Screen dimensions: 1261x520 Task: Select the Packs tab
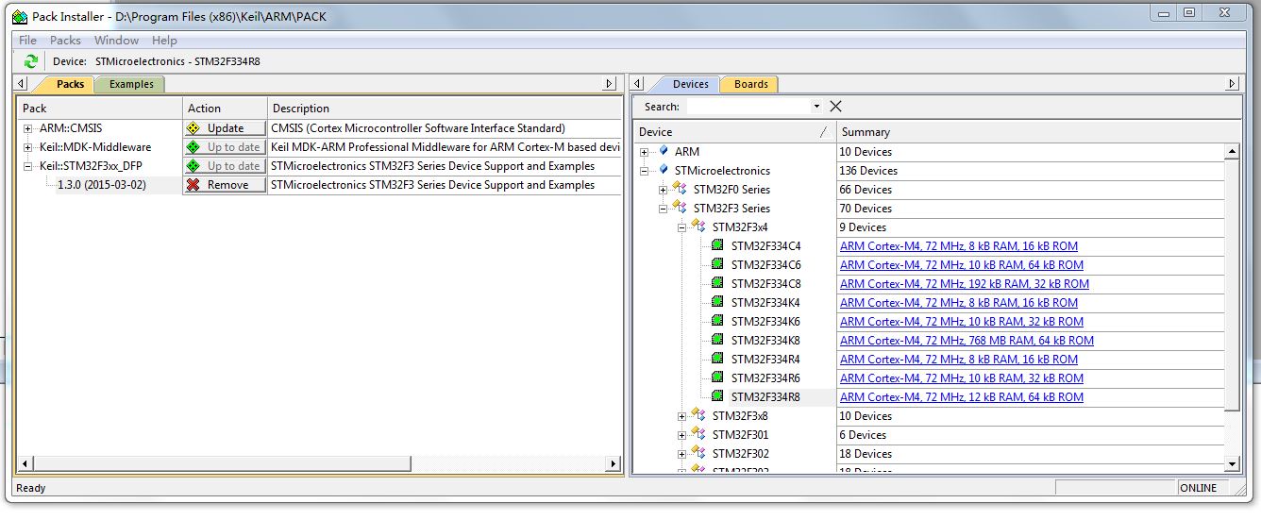[x=71, y=84]
